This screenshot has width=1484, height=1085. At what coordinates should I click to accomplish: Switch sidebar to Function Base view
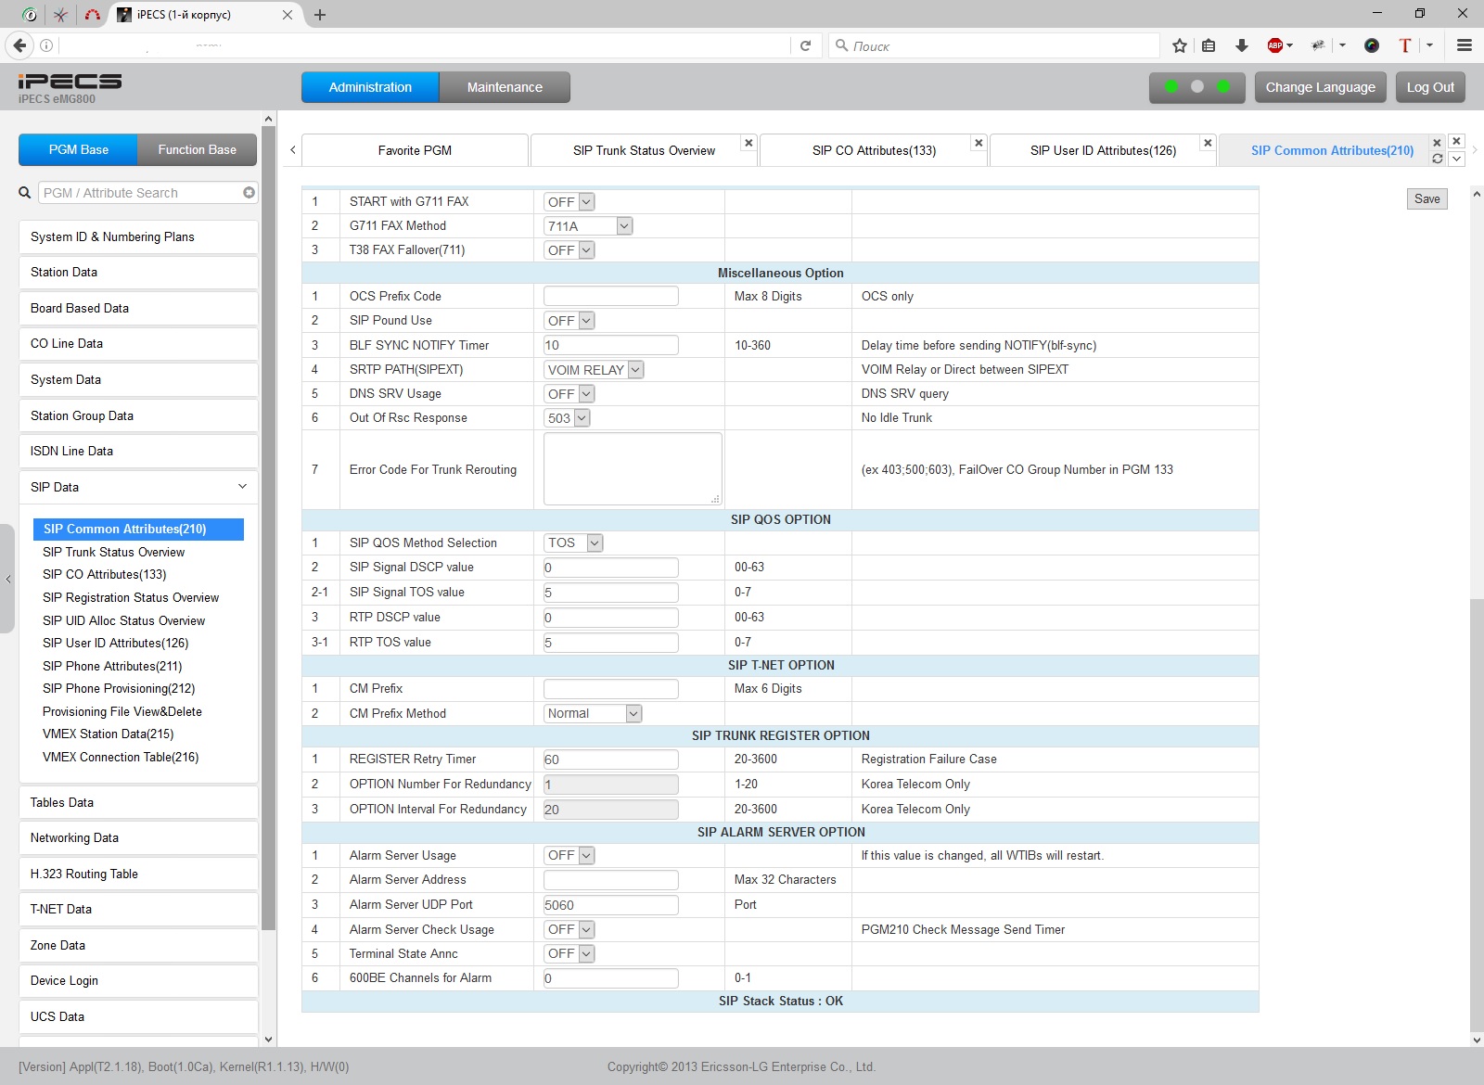coord(197,149)
